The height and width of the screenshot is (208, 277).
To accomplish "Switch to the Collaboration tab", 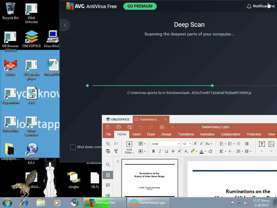I will 230,134.
